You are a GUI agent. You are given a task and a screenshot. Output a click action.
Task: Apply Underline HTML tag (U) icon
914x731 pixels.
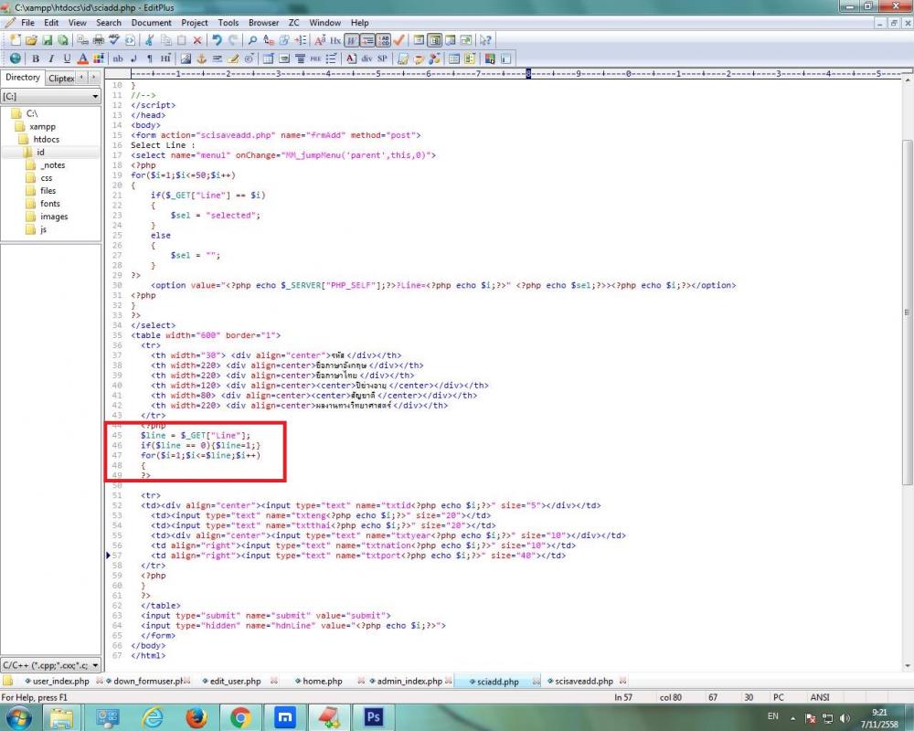coord(67,58)
